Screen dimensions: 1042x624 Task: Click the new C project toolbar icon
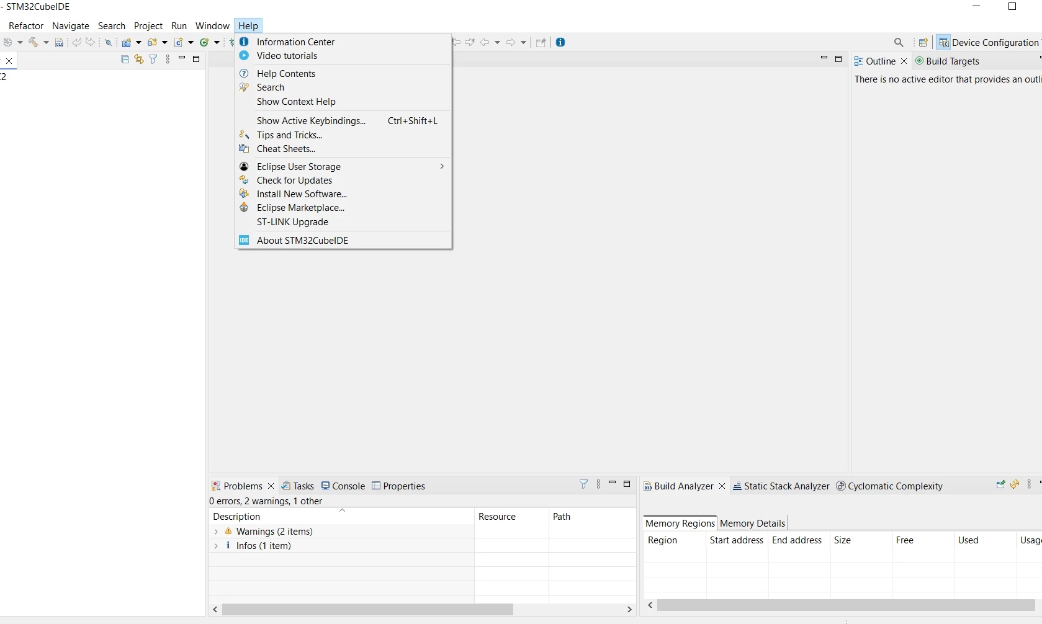click(127, 43)
